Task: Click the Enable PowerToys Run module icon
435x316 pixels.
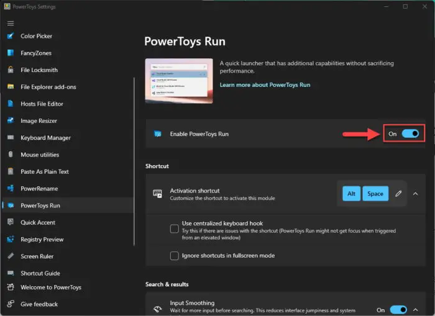Action: pyautogui.click(x=158, y=134)
